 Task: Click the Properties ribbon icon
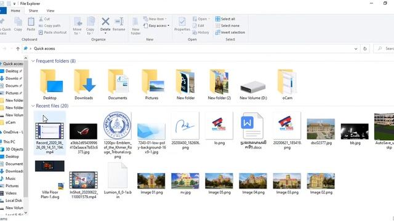pos(182,25)
